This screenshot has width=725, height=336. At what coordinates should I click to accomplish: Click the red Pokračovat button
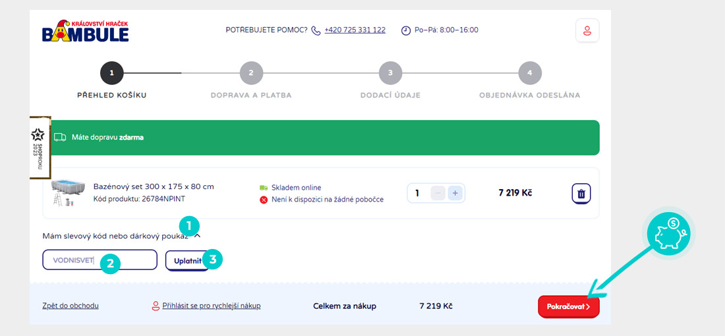(568, 306)
